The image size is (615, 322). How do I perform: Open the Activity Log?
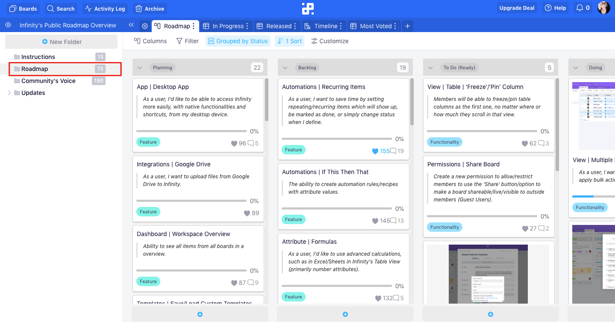click(105, 9)
